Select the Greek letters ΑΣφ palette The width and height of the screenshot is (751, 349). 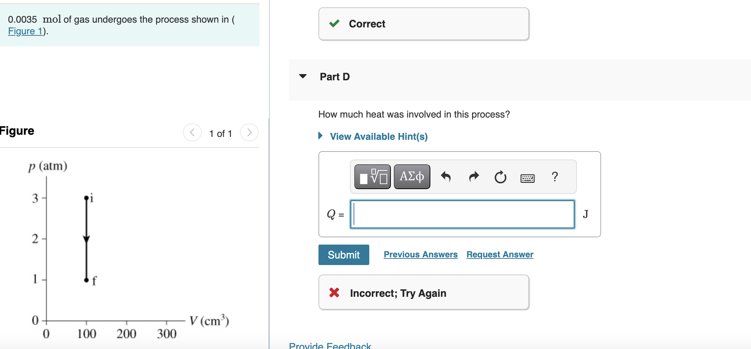tap(411, 177)
